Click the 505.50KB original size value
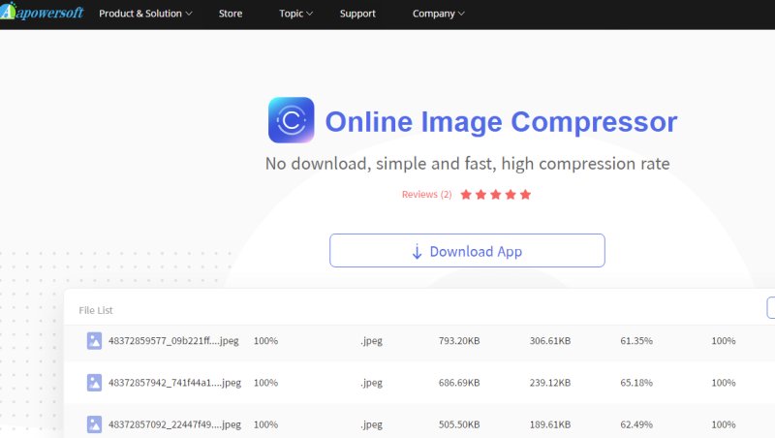Image resolution: width=775 pixels, height=438 pixels. [x=459, y=424]
